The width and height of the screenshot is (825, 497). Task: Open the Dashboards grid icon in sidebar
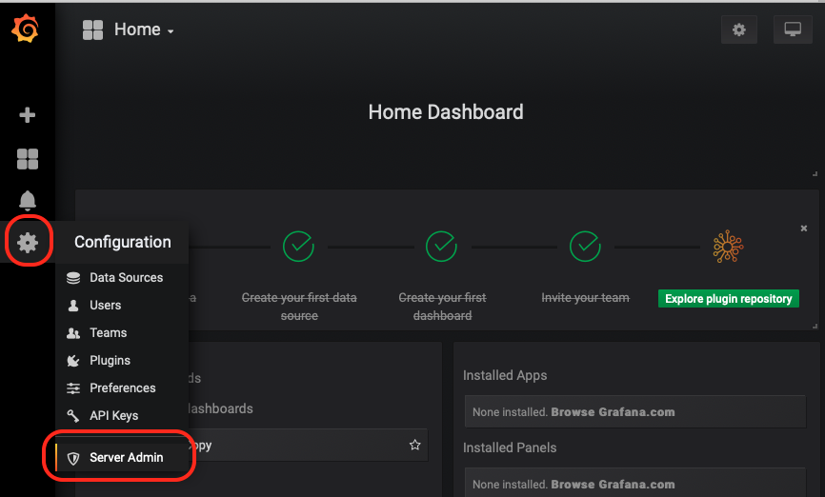coord(28,159)
